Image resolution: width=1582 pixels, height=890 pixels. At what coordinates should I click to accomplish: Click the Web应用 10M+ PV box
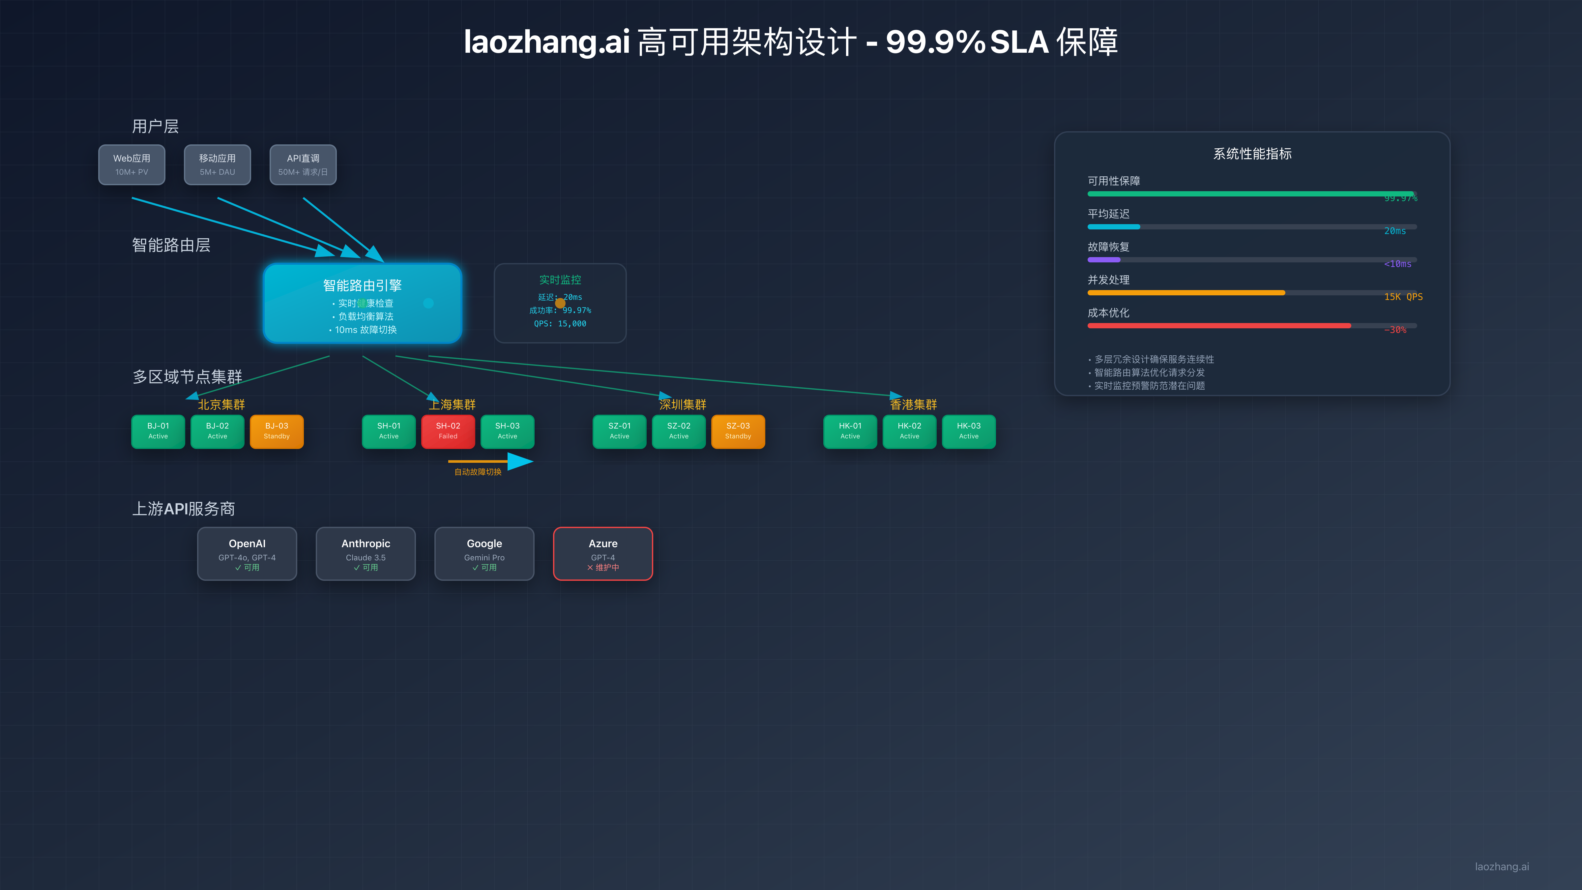[132, 164]
